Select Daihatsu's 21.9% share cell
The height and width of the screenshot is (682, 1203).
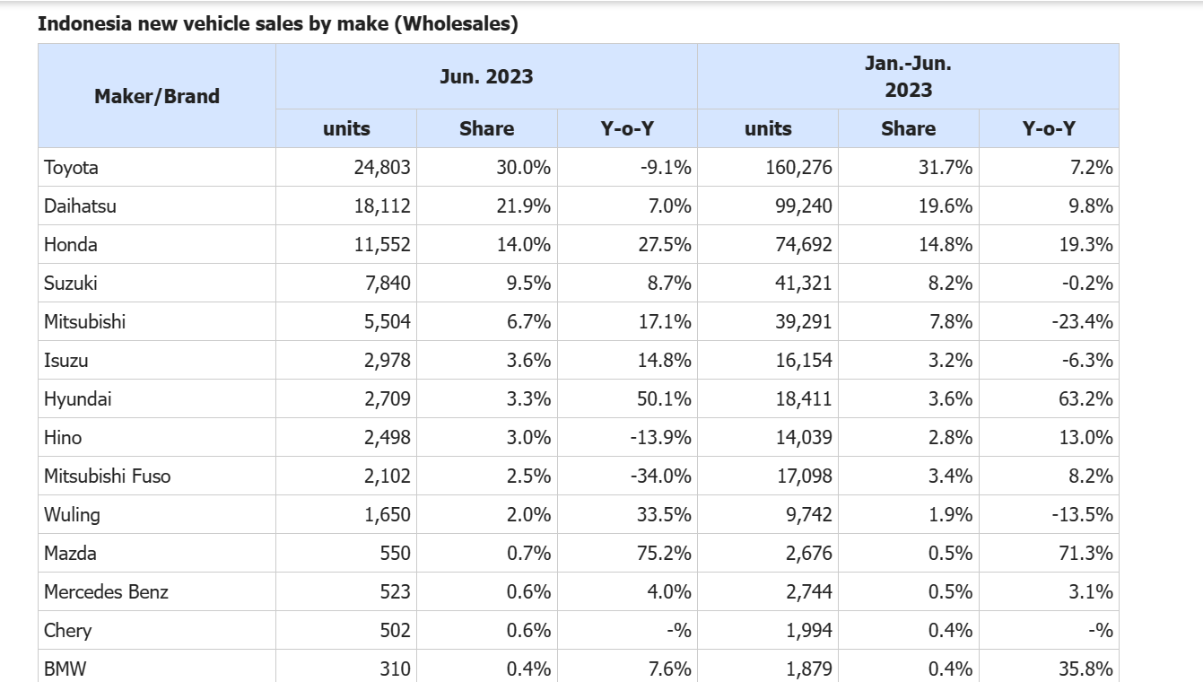coord(524,206)
